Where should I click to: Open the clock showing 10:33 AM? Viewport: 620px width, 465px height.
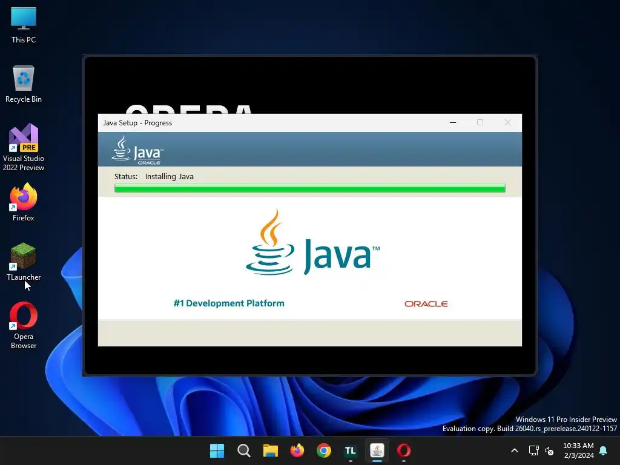[x=578, y=450]
